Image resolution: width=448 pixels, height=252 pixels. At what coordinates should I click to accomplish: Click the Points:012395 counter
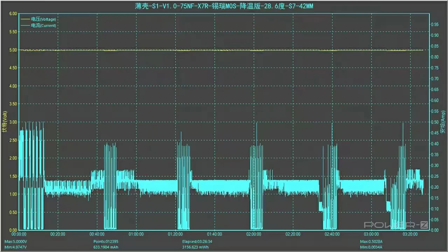[107, 242]
